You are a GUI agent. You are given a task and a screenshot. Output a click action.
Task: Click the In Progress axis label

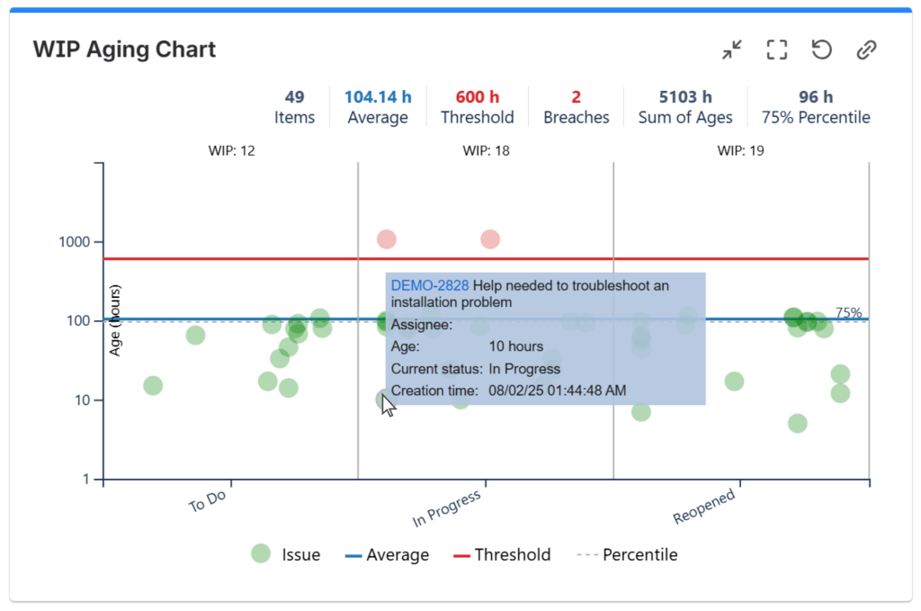(447, 508)
